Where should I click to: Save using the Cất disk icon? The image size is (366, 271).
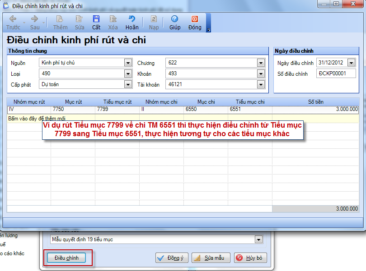coord(96,19)
